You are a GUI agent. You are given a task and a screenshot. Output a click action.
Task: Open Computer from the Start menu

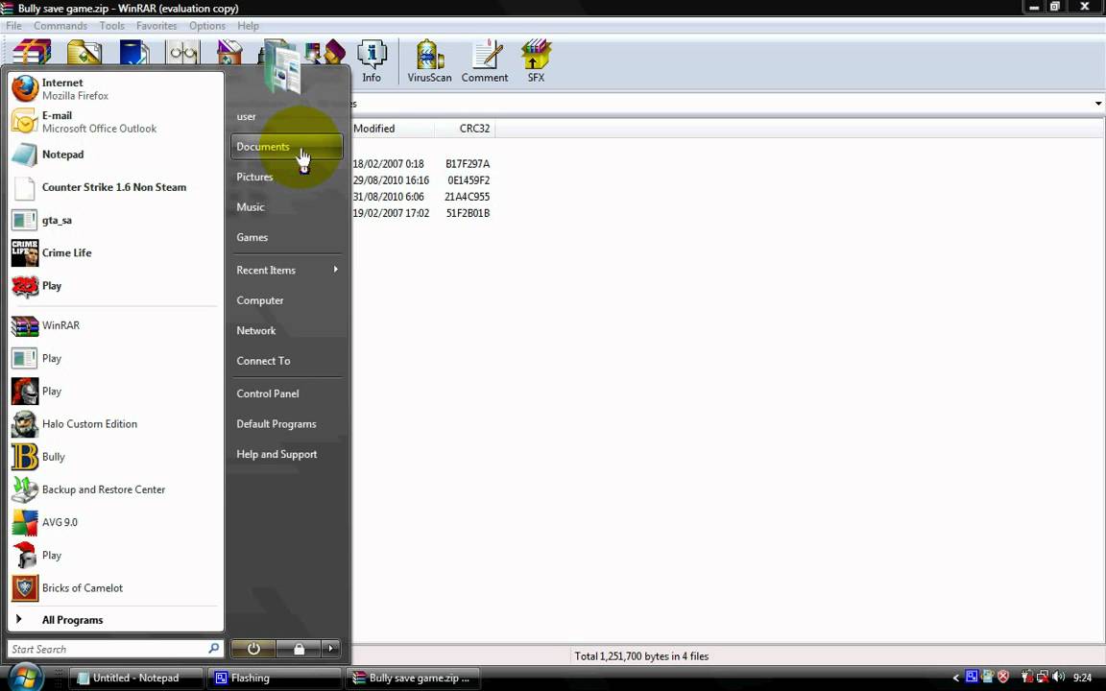pyautogui.click(x=286, y=300)
